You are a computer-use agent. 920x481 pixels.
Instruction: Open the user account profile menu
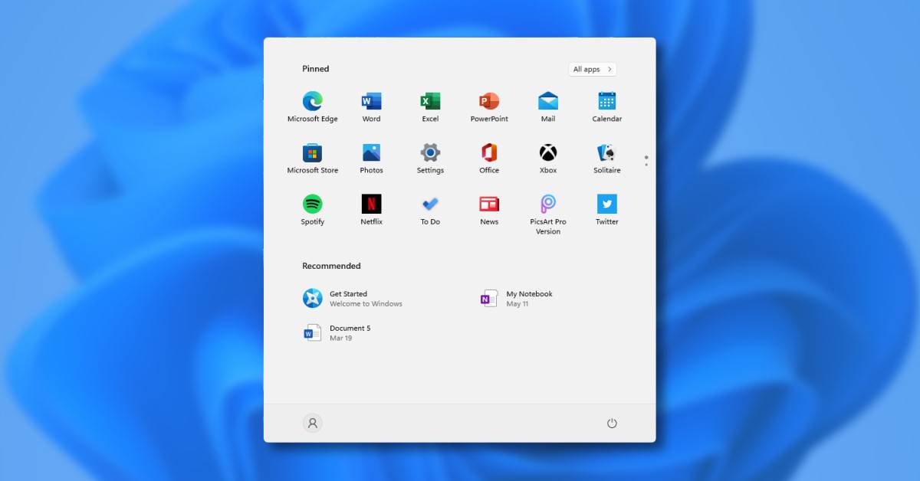[x=312, y=424]
